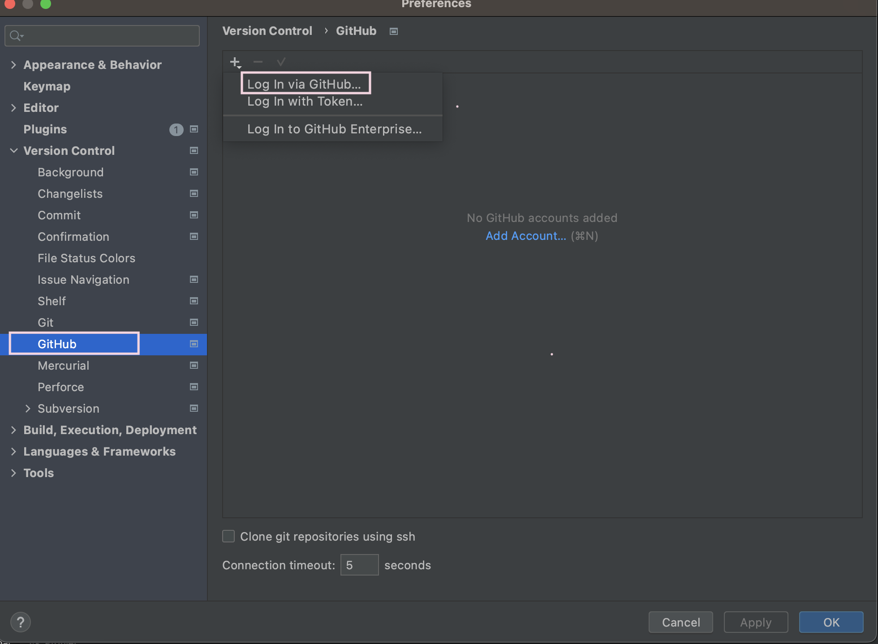
Task: Click the project settings icon on Changelists row
Action: pyautogui.click(x=194, y=193)
